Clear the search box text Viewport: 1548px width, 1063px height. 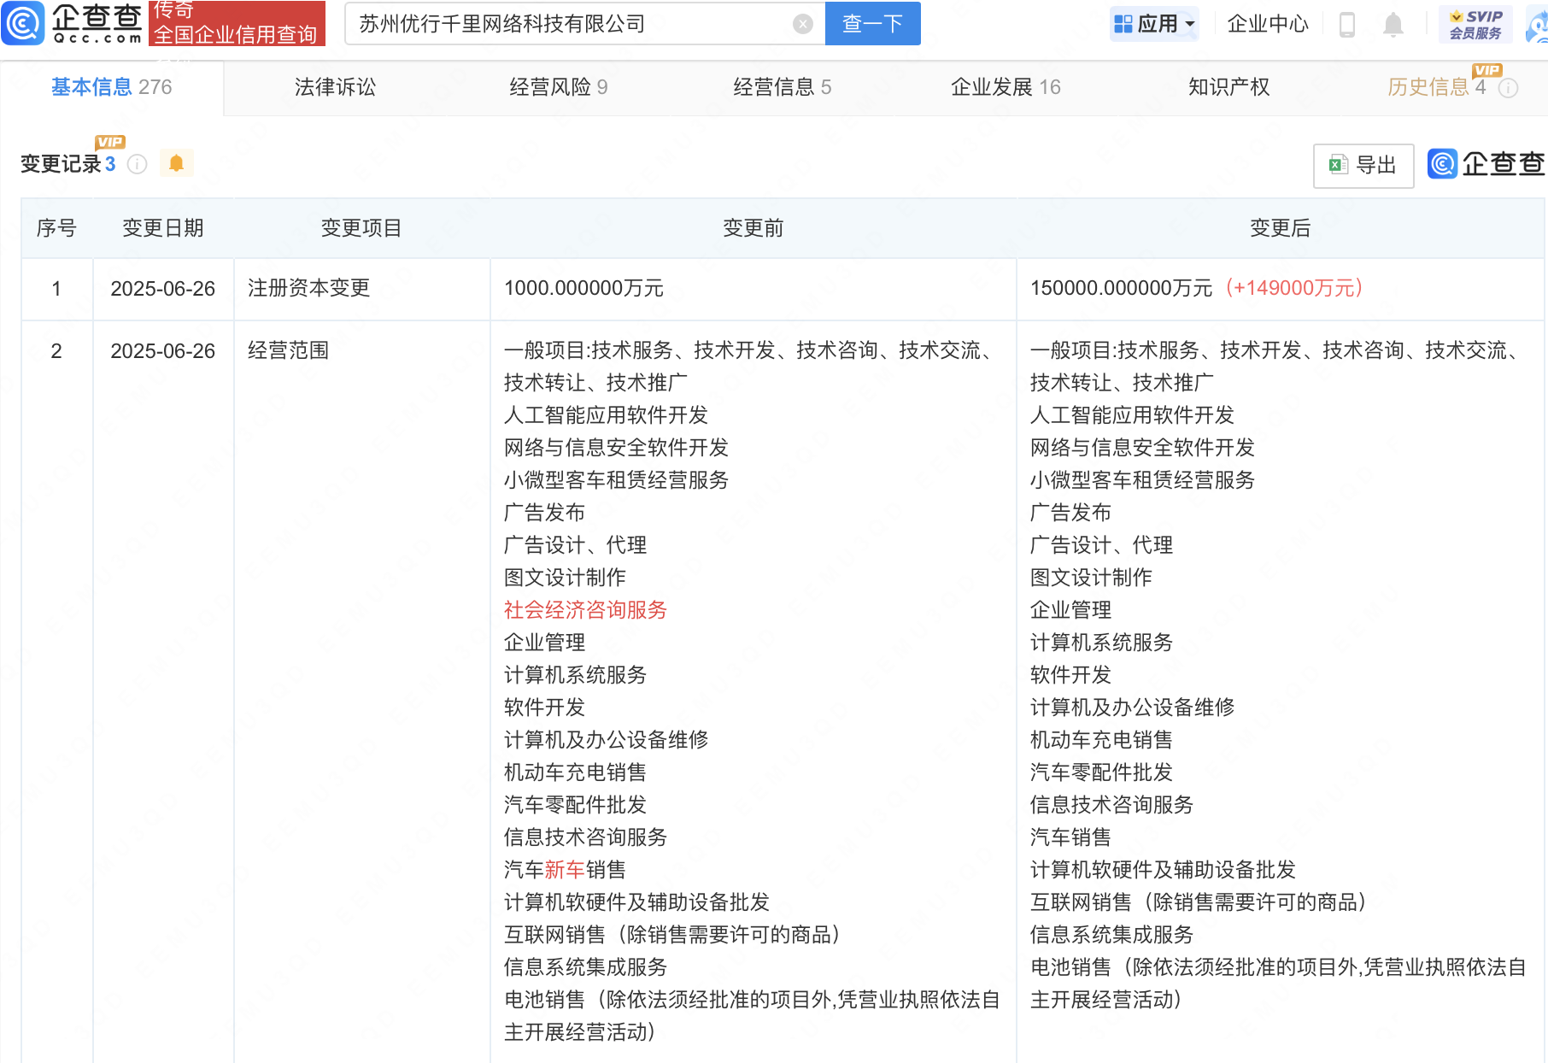pyautogui.click(x=802, y=24)
